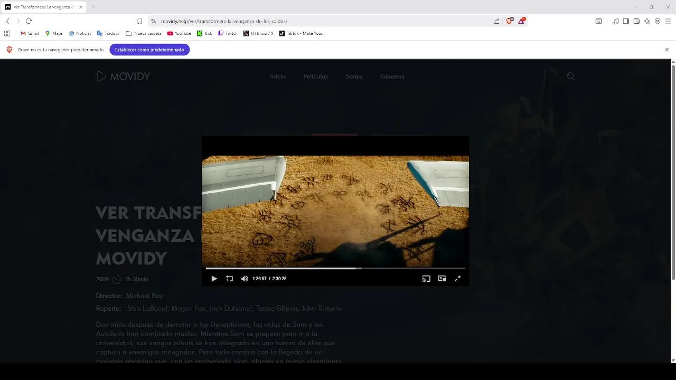
Task: Click the address bar URL field
Action: pyautogui.click(x=322, y=21)
